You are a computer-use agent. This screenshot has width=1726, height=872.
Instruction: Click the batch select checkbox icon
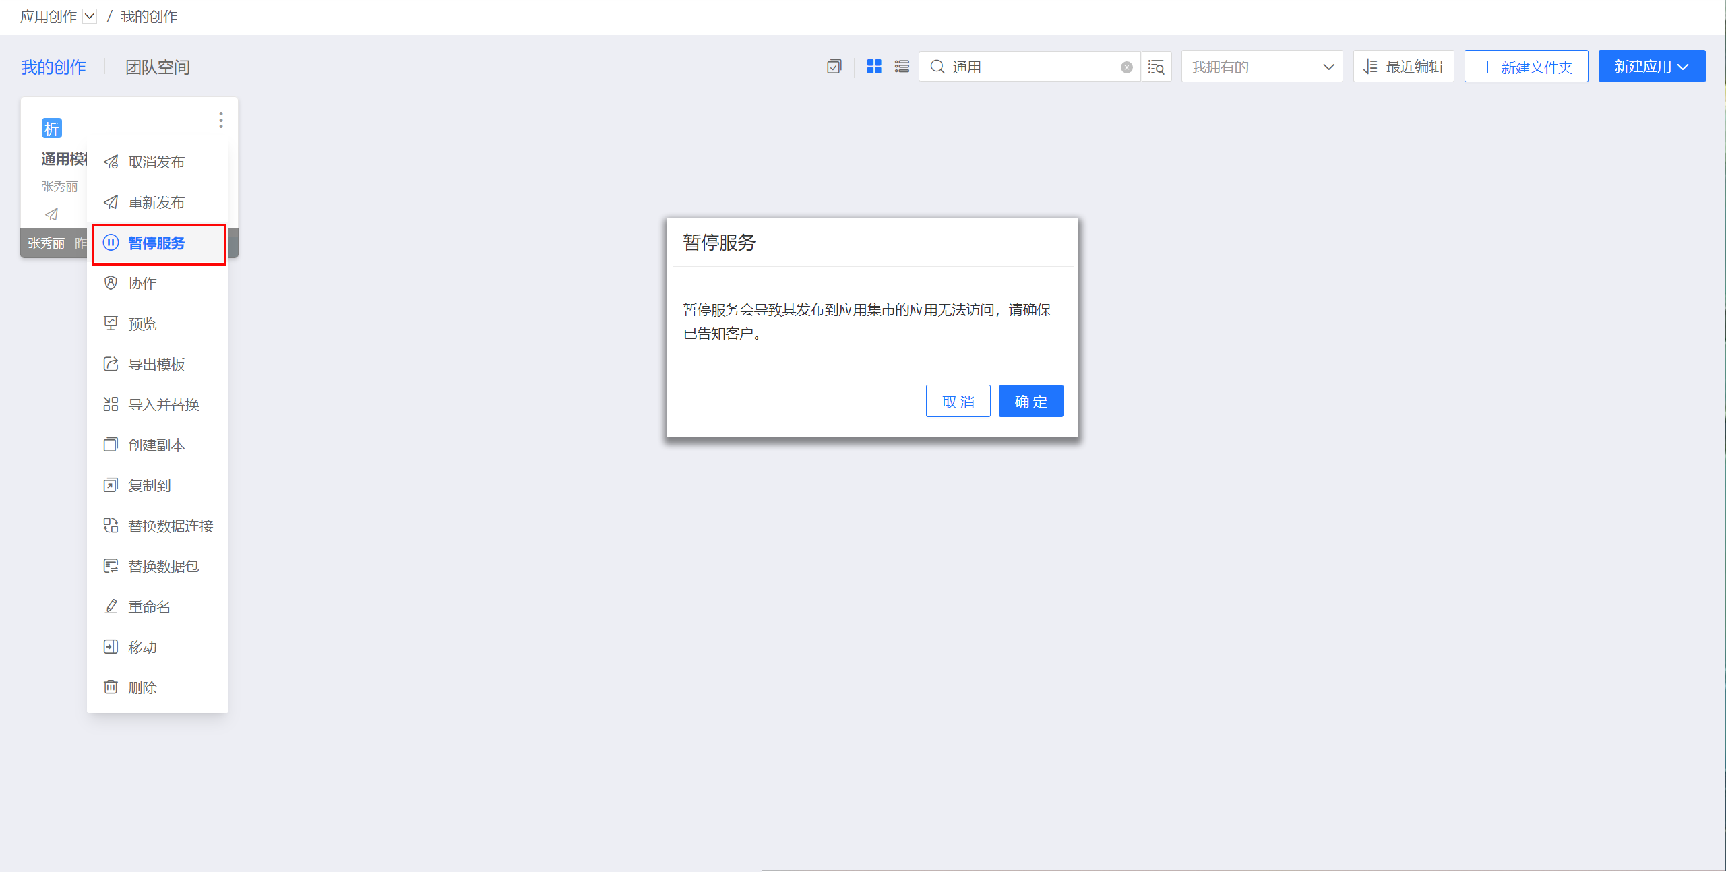[x=834, y=67]
